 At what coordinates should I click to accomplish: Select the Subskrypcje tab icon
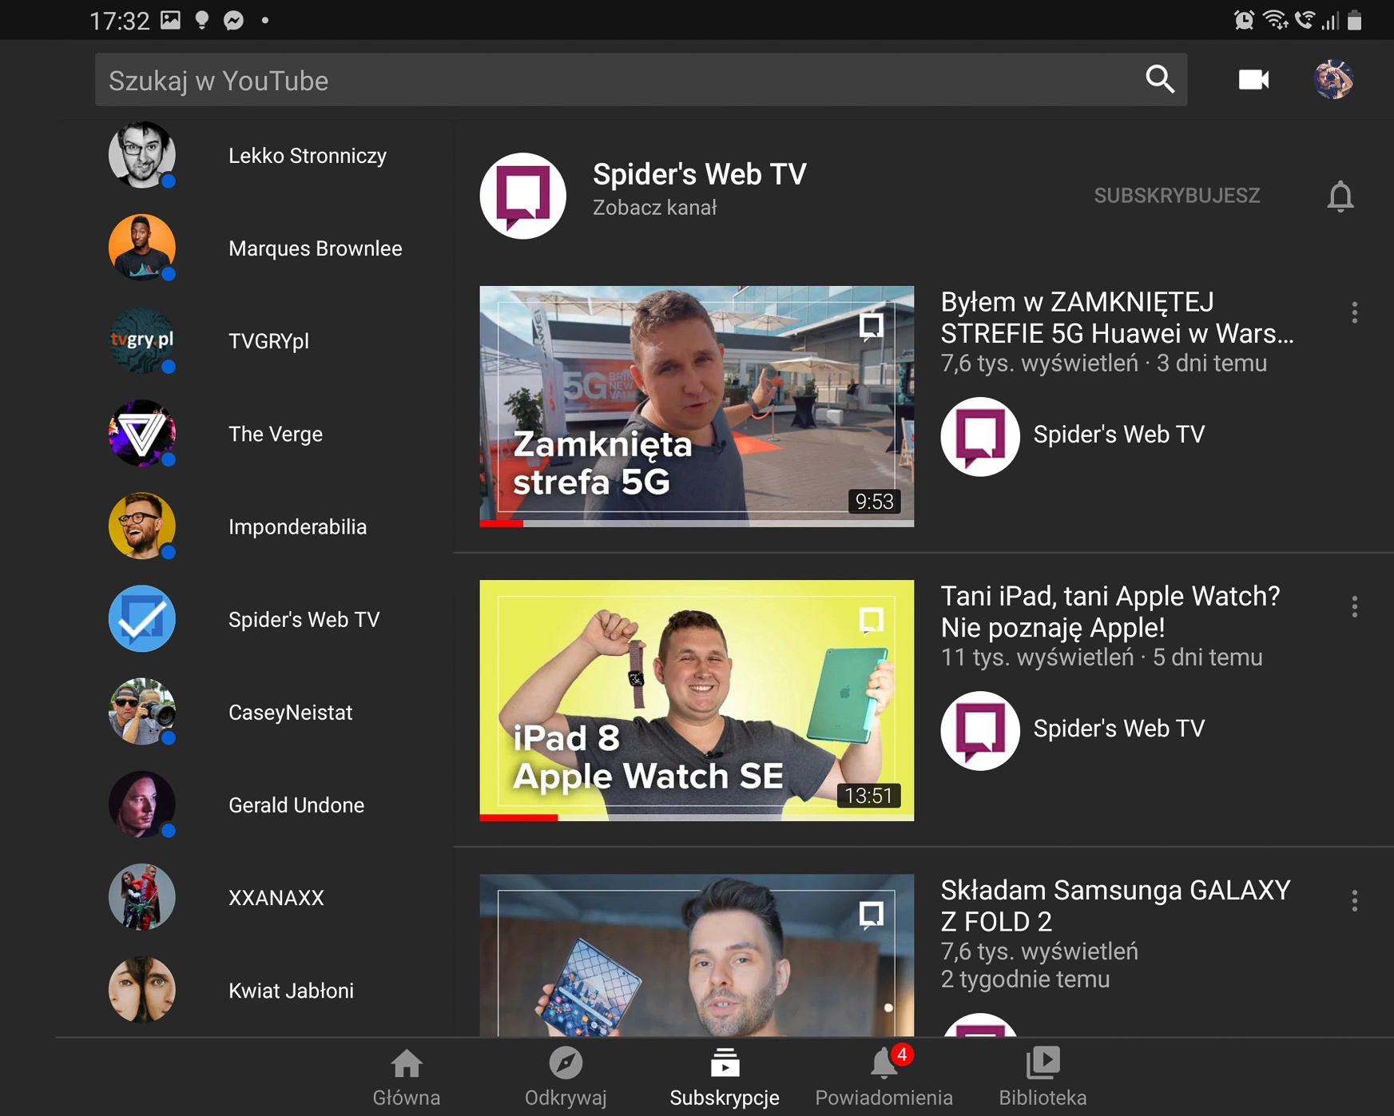point(725,1062)
